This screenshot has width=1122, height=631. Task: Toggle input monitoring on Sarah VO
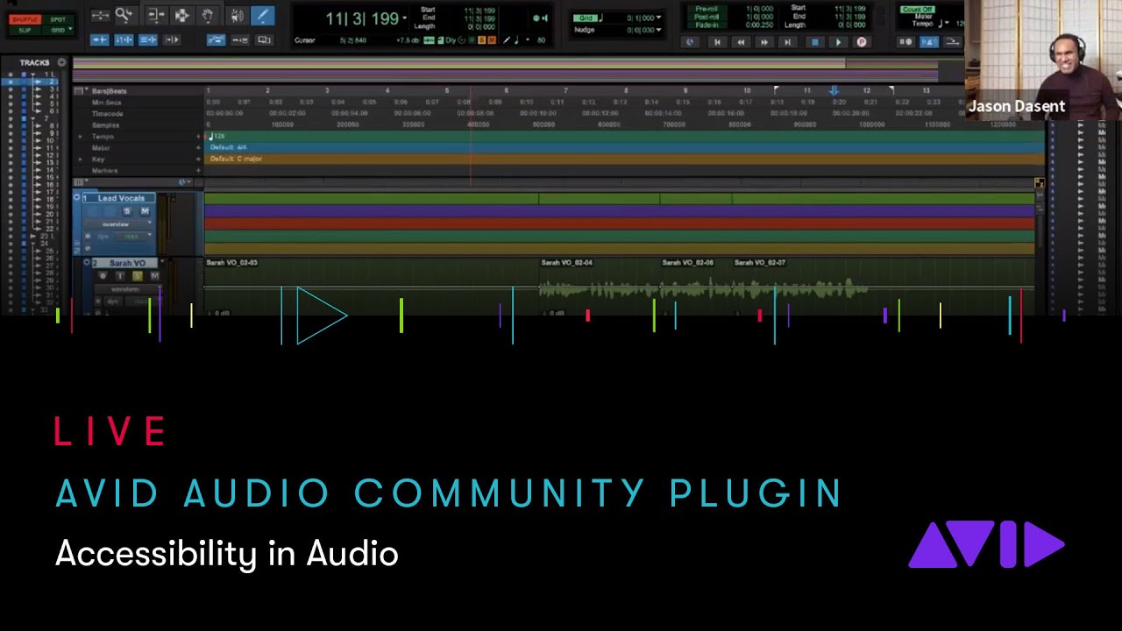click(120, 276)
